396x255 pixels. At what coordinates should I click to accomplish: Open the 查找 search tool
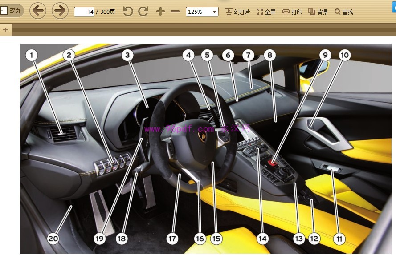pyautogui.click(x=343, y=12)
